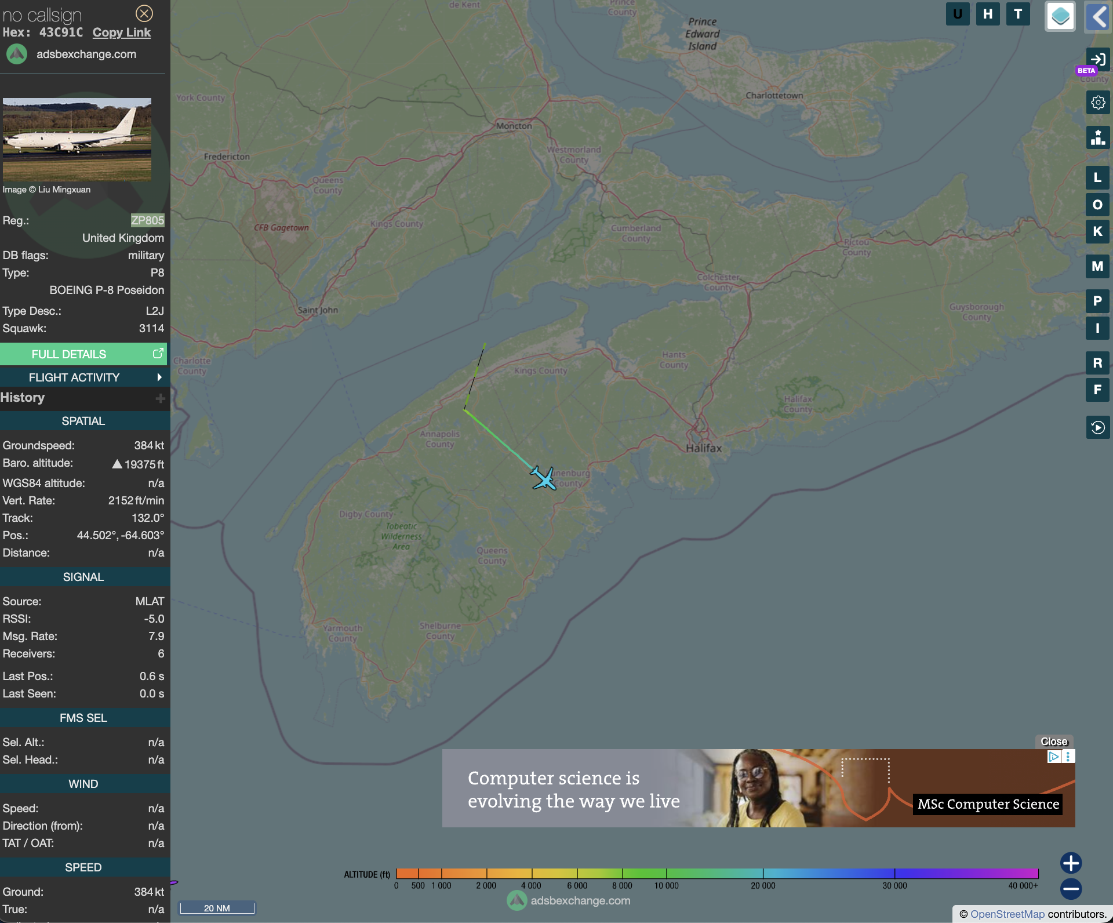Click Halifax label on map

tap(704, 448)
